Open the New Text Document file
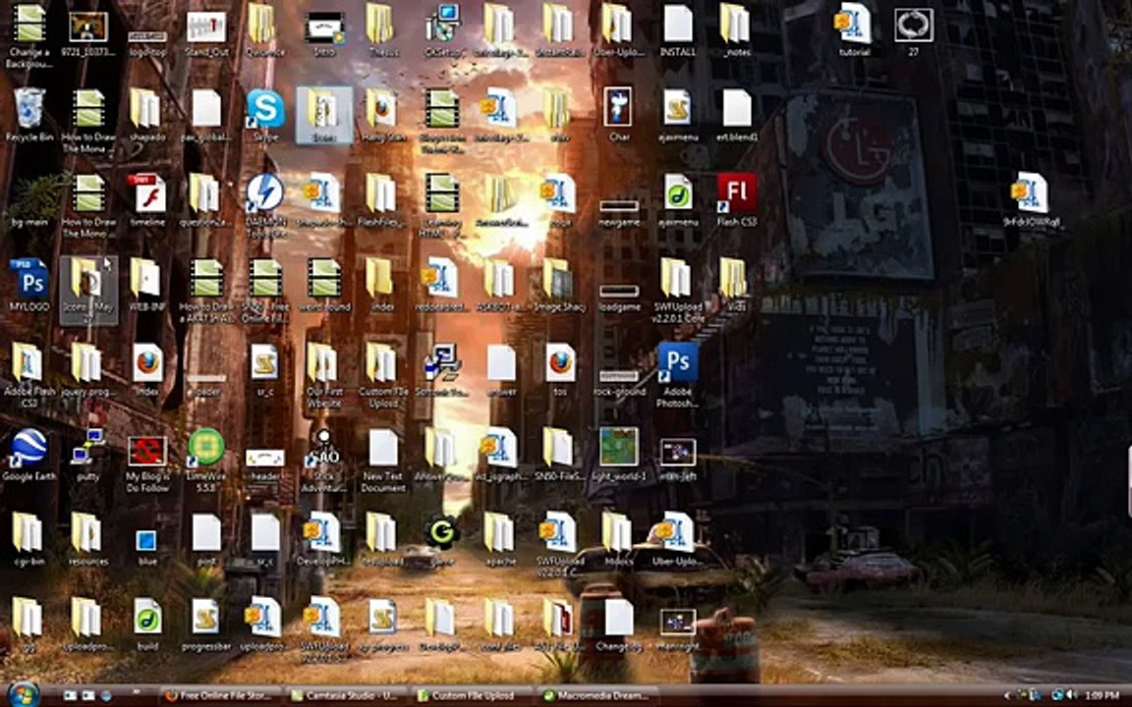Screen dimensions: 1132x707 tap(382, 461)
